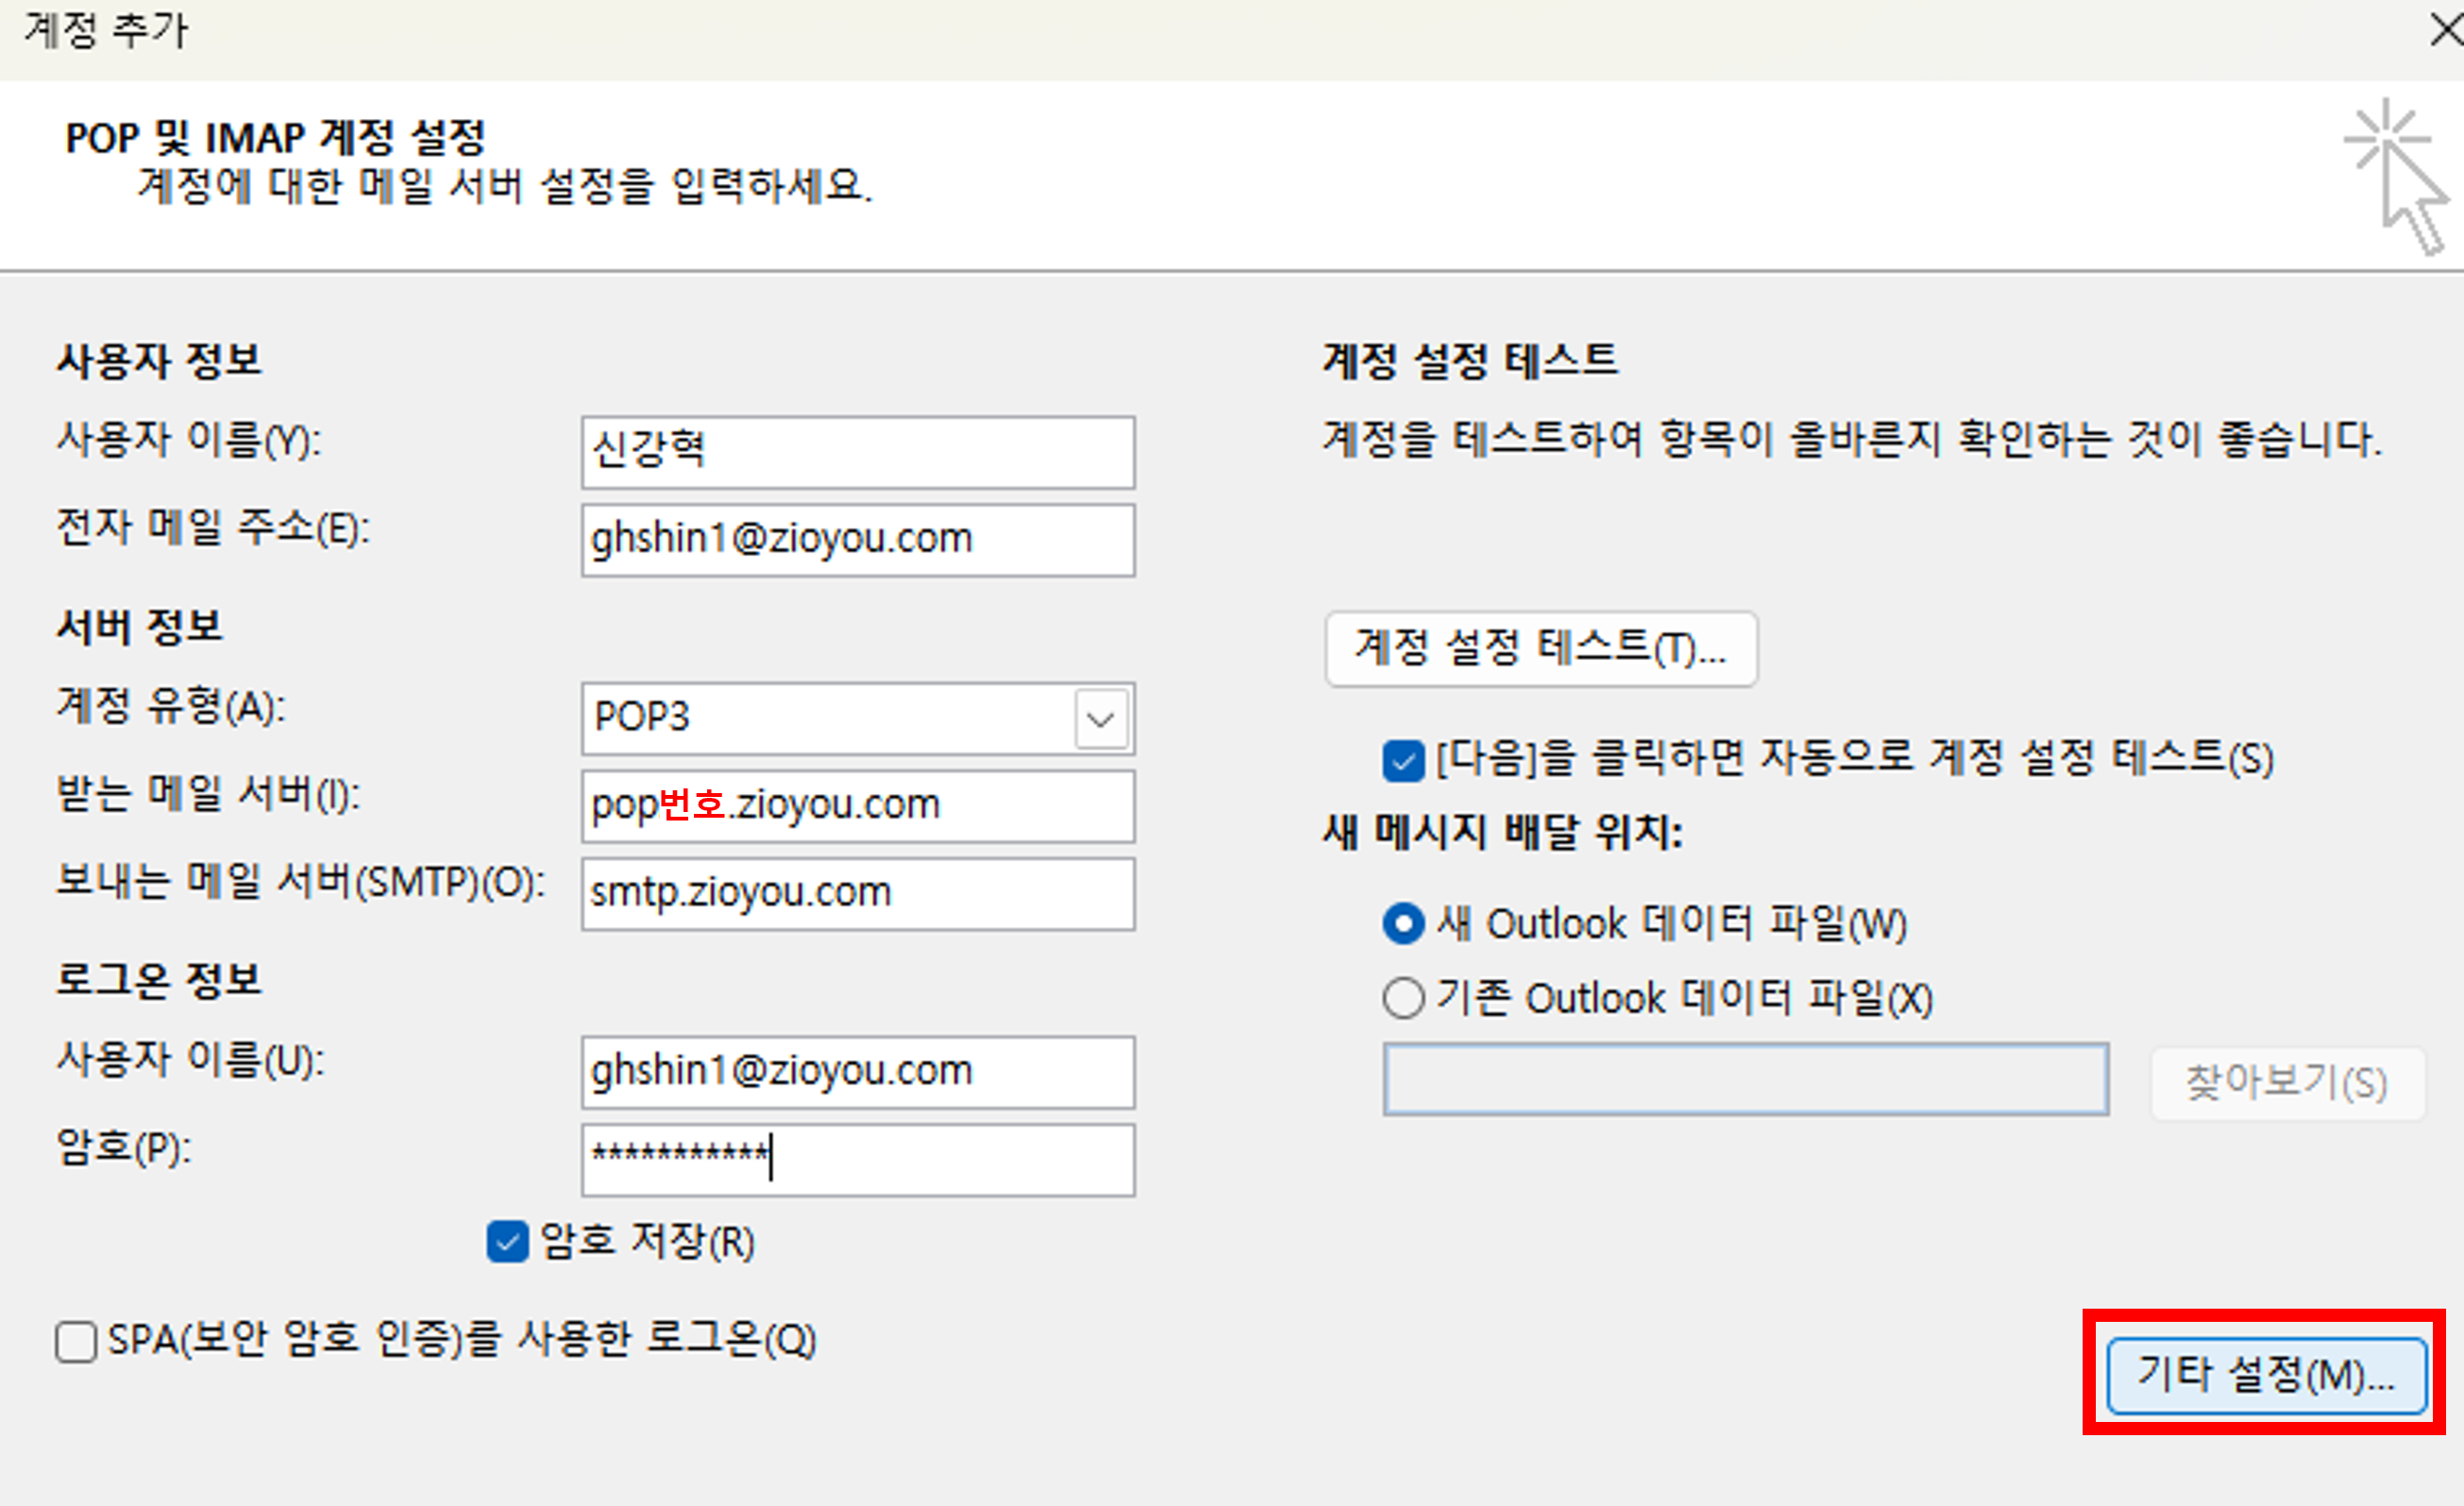Screen dimensions: 2464x1506
Task: Click the 보내는 메일 서버(SMTP)(O) label
Action: (300, 882)
